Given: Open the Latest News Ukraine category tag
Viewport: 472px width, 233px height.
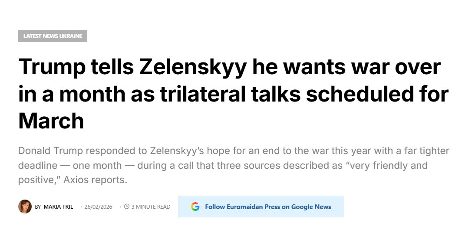Looking at the screenshot, I should pyautogui.click(x=53, y=36).
